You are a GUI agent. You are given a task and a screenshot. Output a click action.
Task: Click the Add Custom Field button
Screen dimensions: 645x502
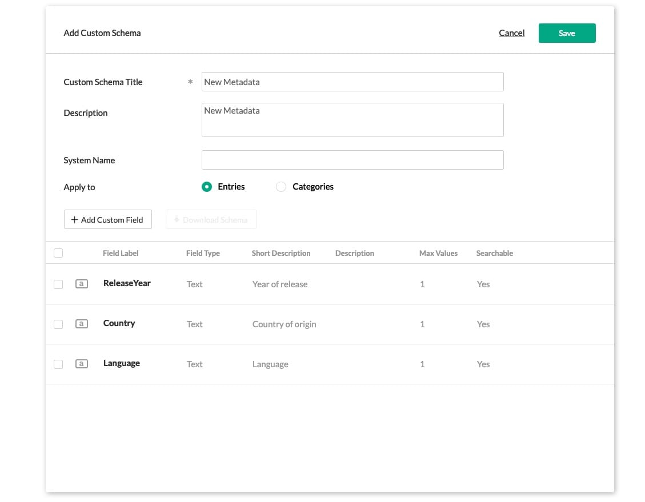(108, 219)
